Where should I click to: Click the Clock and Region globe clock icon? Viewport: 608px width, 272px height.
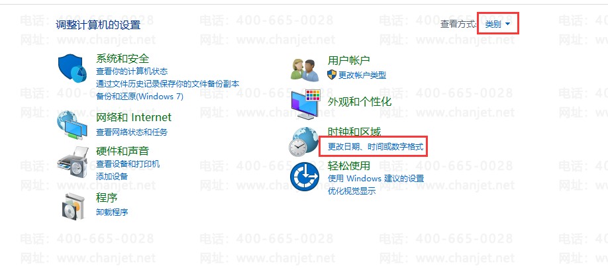click(303, 142)
